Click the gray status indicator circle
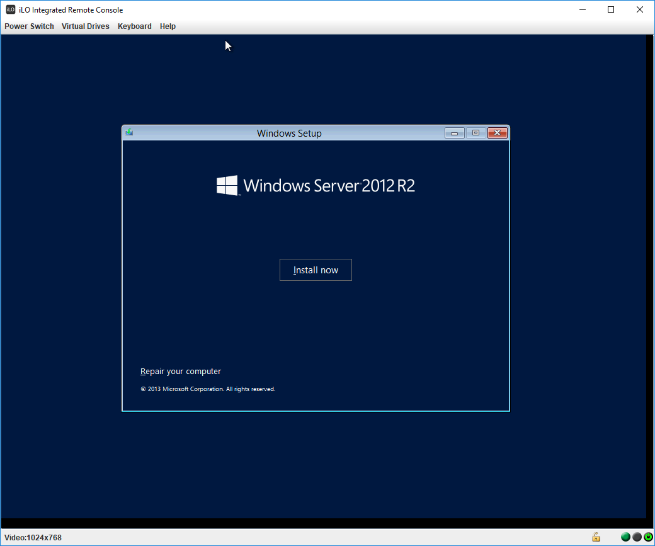Image resolution: width=655 pixels, height=546 pixels. pyautogui.click(x=637, y=537)
